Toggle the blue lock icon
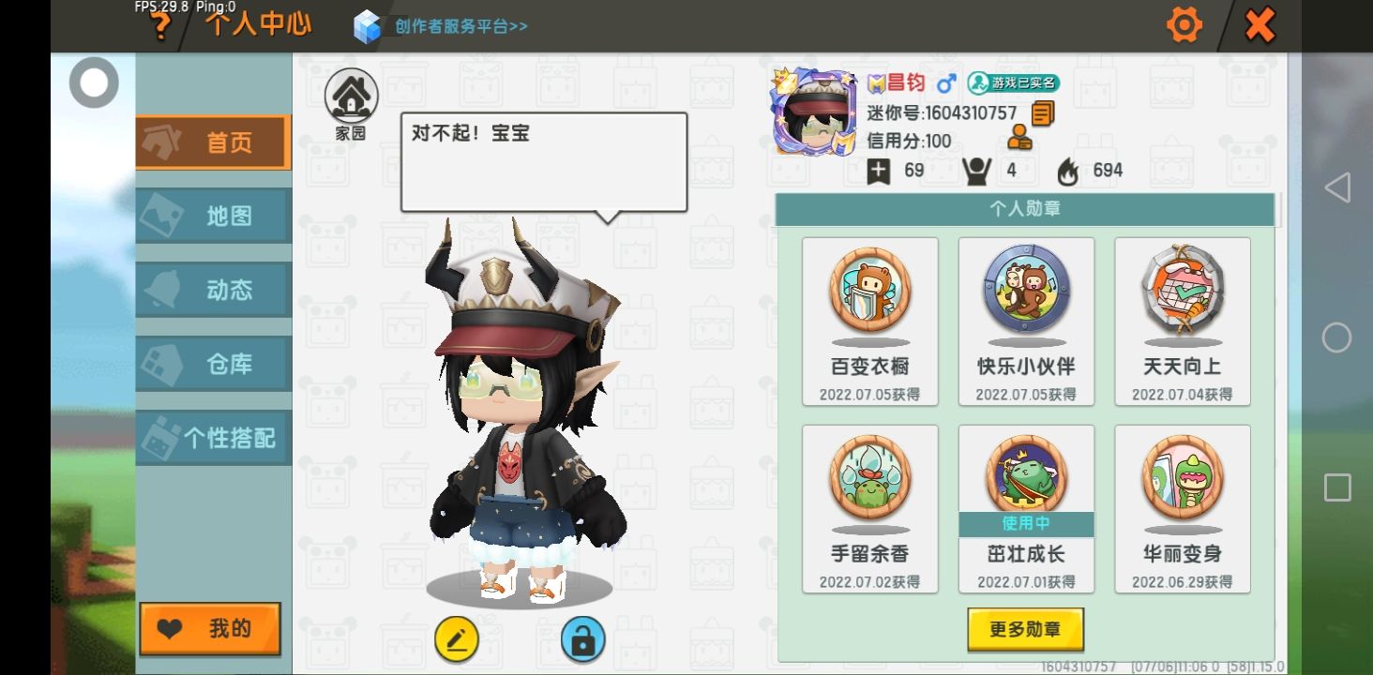 pos(583,640)
